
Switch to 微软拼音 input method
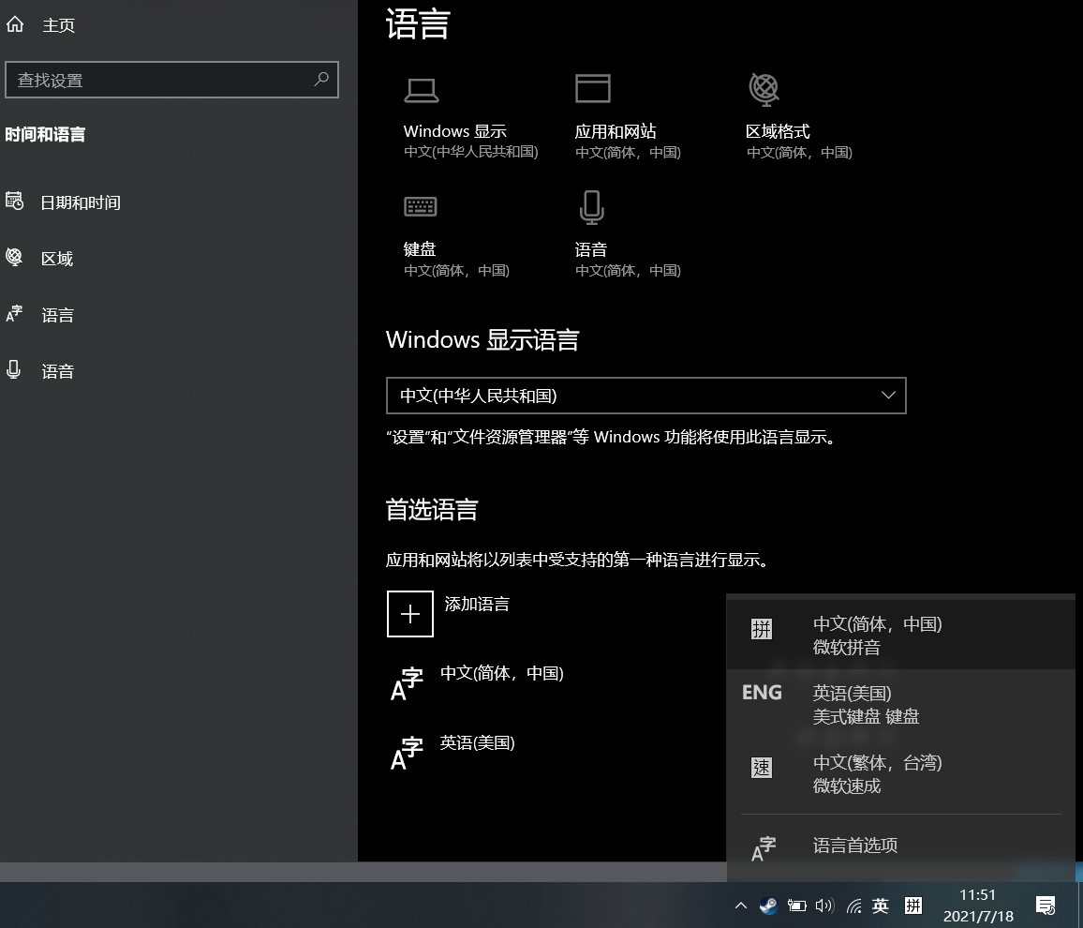(900, 635)
